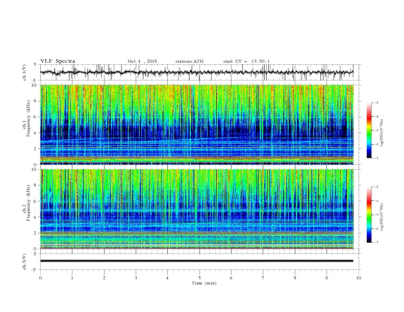The image size is (404, 312).
Task: Click the log(PSD) label beside ch.2 colorbar
Action: (382, 217)
